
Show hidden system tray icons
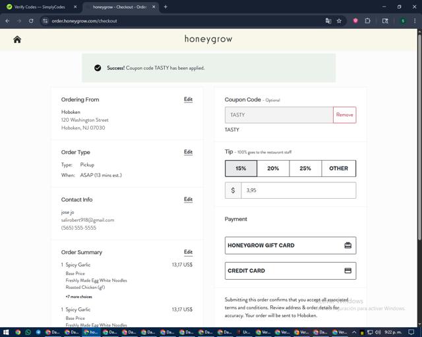354,332
